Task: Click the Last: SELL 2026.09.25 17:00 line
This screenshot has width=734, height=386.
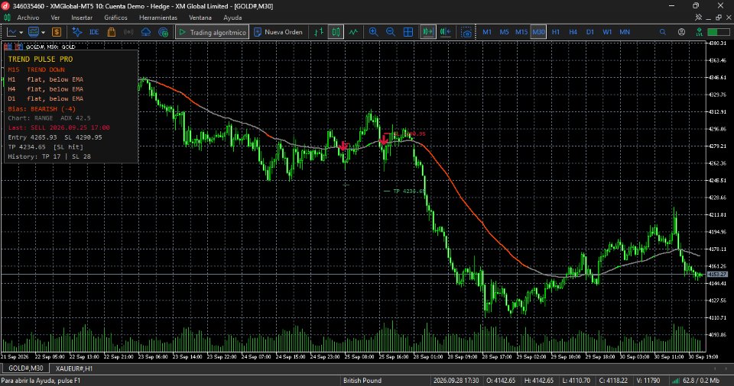Action: [59, 127]
